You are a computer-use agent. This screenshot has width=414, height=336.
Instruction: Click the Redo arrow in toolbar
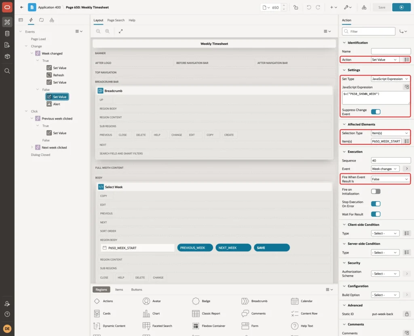pyautogui.click(x=318, y=7)
